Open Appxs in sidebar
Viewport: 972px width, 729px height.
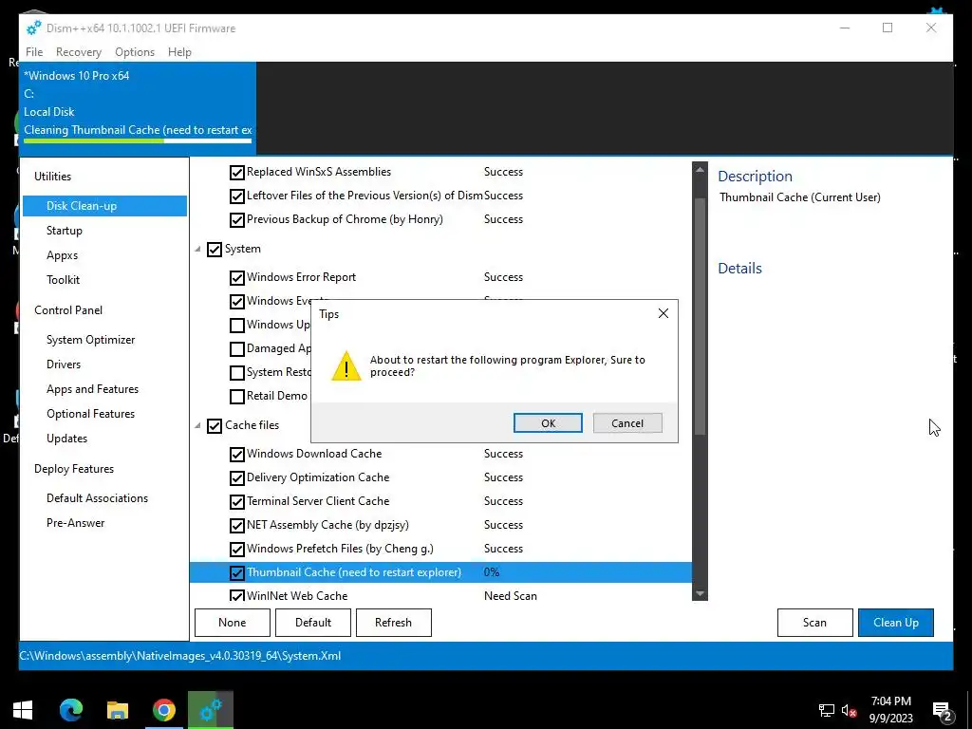point(62,255)
